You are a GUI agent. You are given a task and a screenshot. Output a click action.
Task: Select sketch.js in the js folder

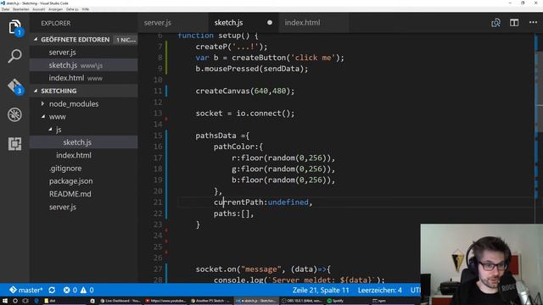pos(83,142)
